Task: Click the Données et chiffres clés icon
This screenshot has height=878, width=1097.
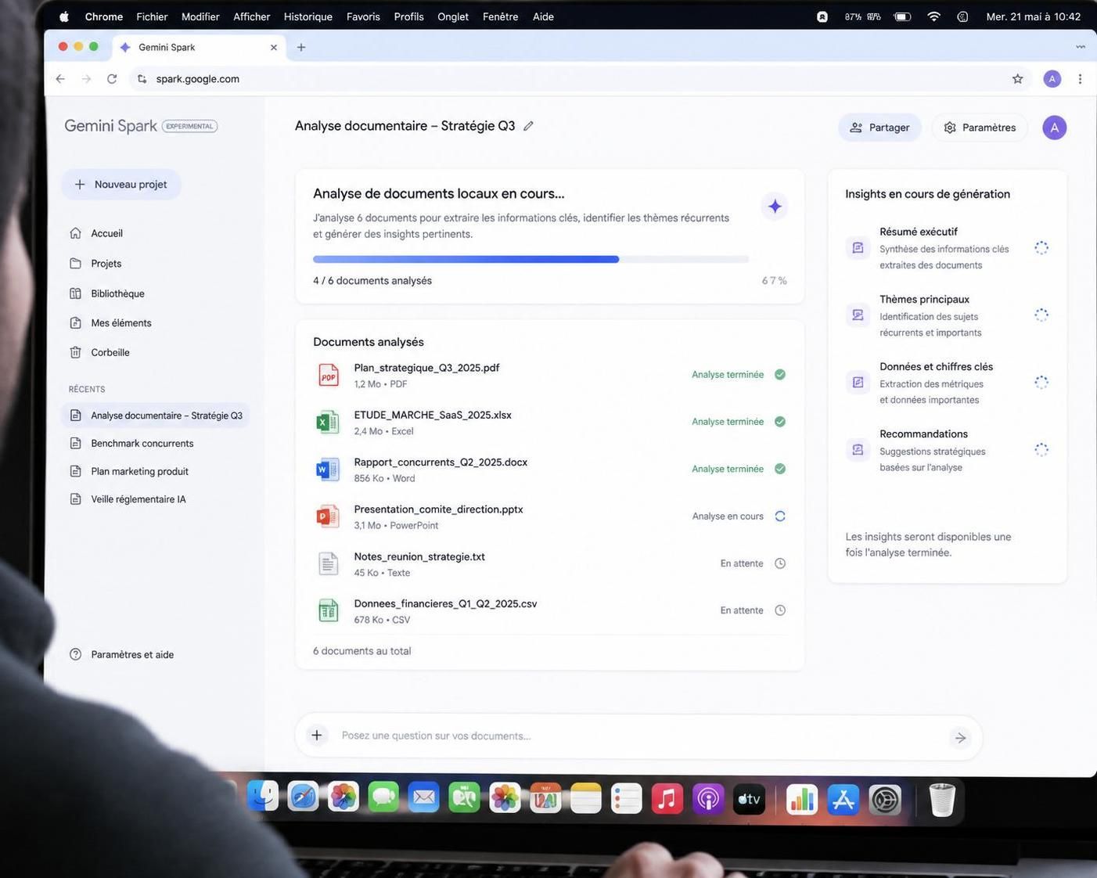Action: point(858,383)
